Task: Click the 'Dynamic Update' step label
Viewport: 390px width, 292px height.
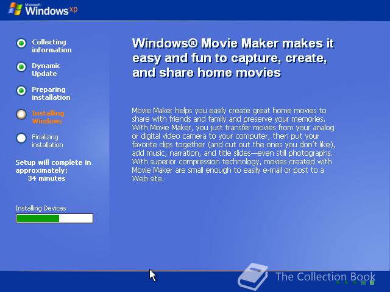Action: 46,70
